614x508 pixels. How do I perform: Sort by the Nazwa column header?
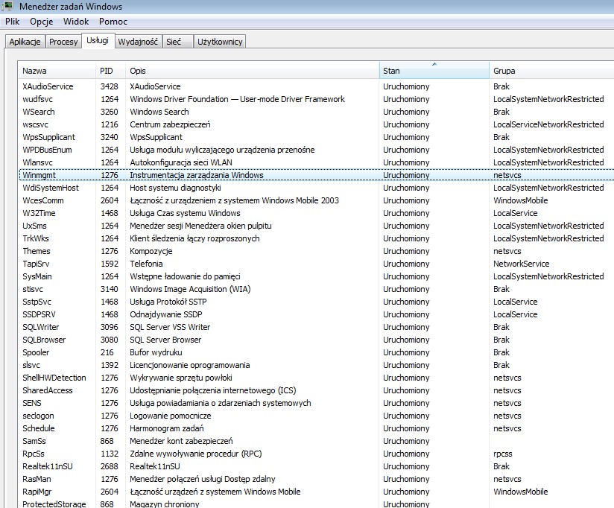point(57,71)
